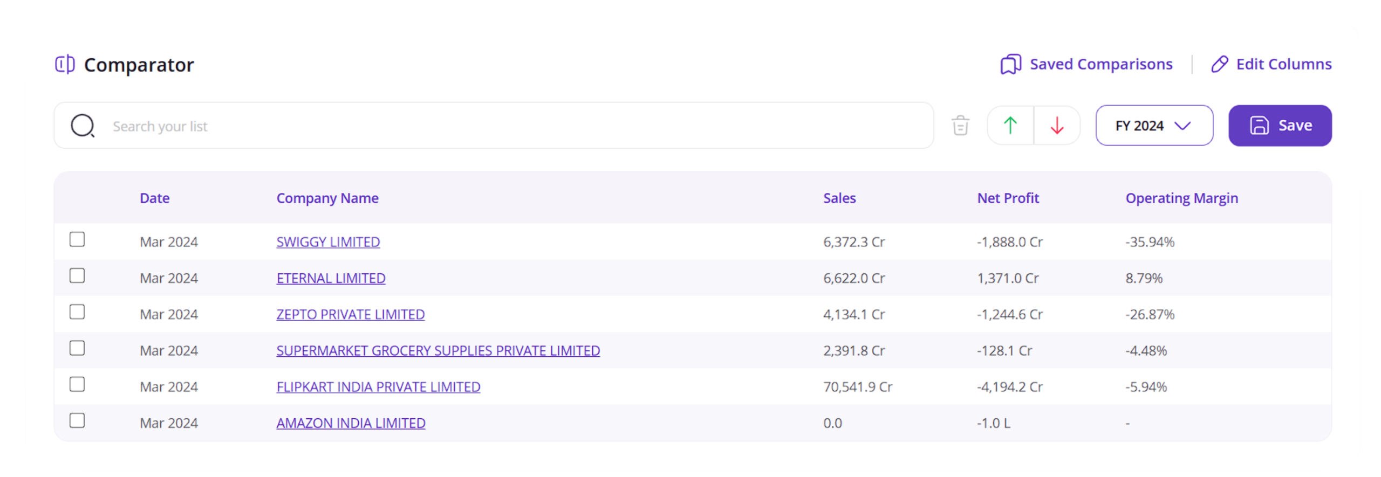This screenshot has width=1381, height=477.
Task: Click Zepto operating margin -26.87%
Action: point(1149,314)
